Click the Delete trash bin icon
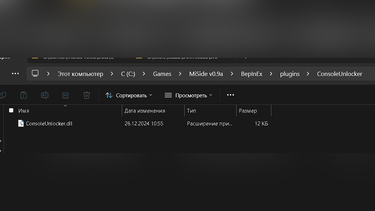The width and height of the screenshot is (375, 211). click(87, 95)
